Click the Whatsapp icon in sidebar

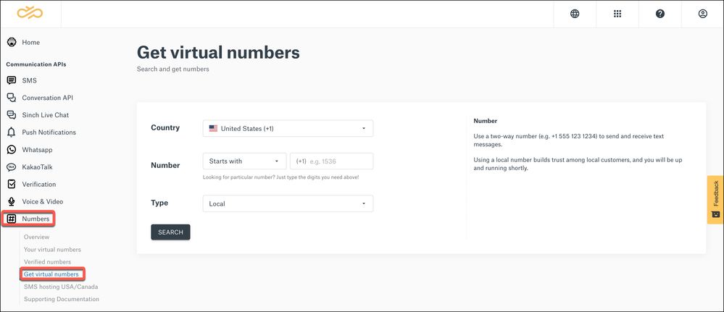coord(12,150)
